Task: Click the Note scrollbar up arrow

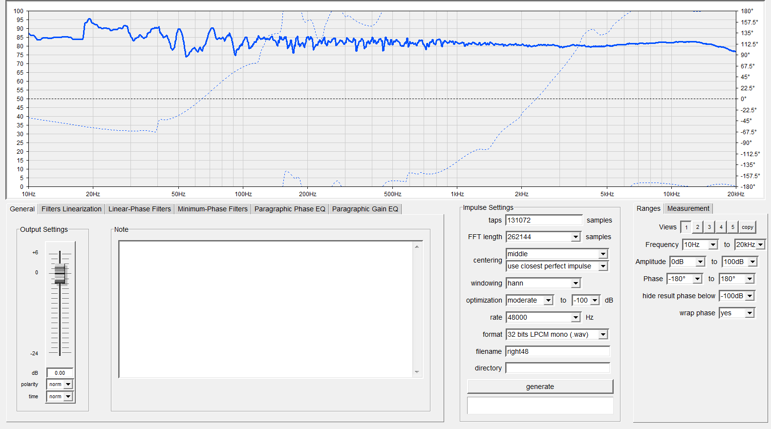Action: 417,246
